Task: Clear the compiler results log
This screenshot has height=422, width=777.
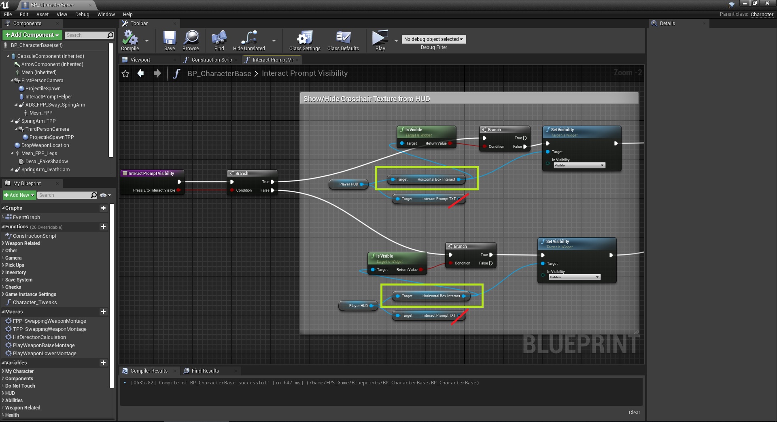Action: 634,413
